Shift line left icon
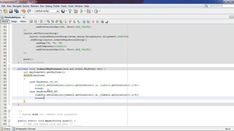 tap(84, 22)
